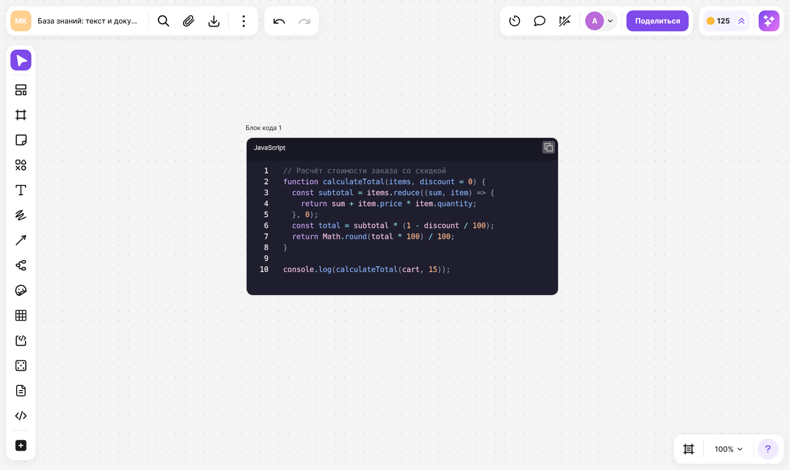Open the help question mark button
Screen dimensions: 790x470
pos(768,449)
